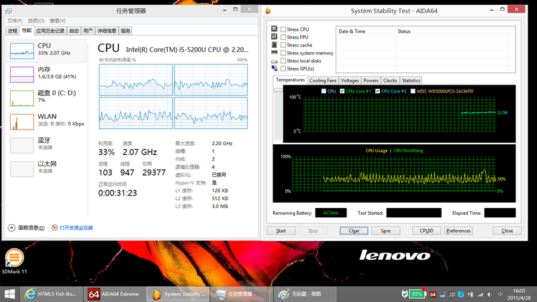Click the 99% battery tray icon

416,294
